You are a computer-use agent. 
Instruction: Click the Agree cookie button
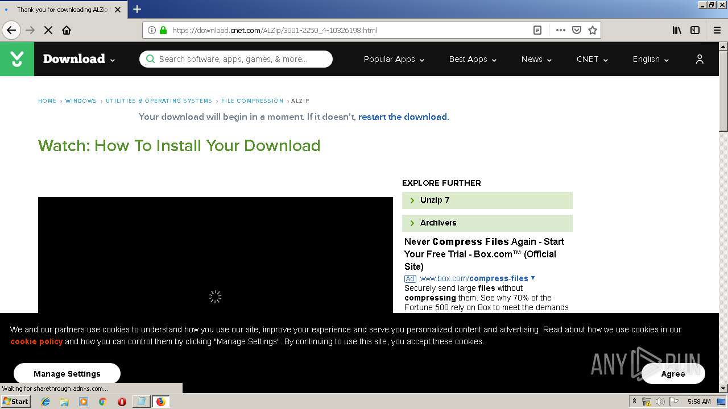pyautogui.click(x=673, y=374)
